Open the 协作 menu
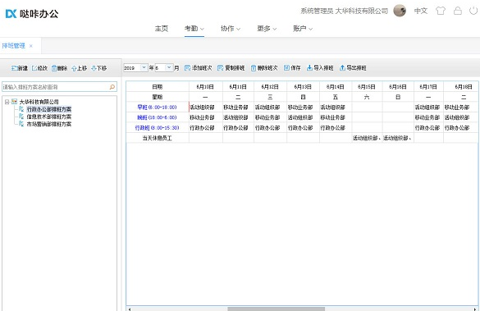480x311 pixels. (231, 29)
